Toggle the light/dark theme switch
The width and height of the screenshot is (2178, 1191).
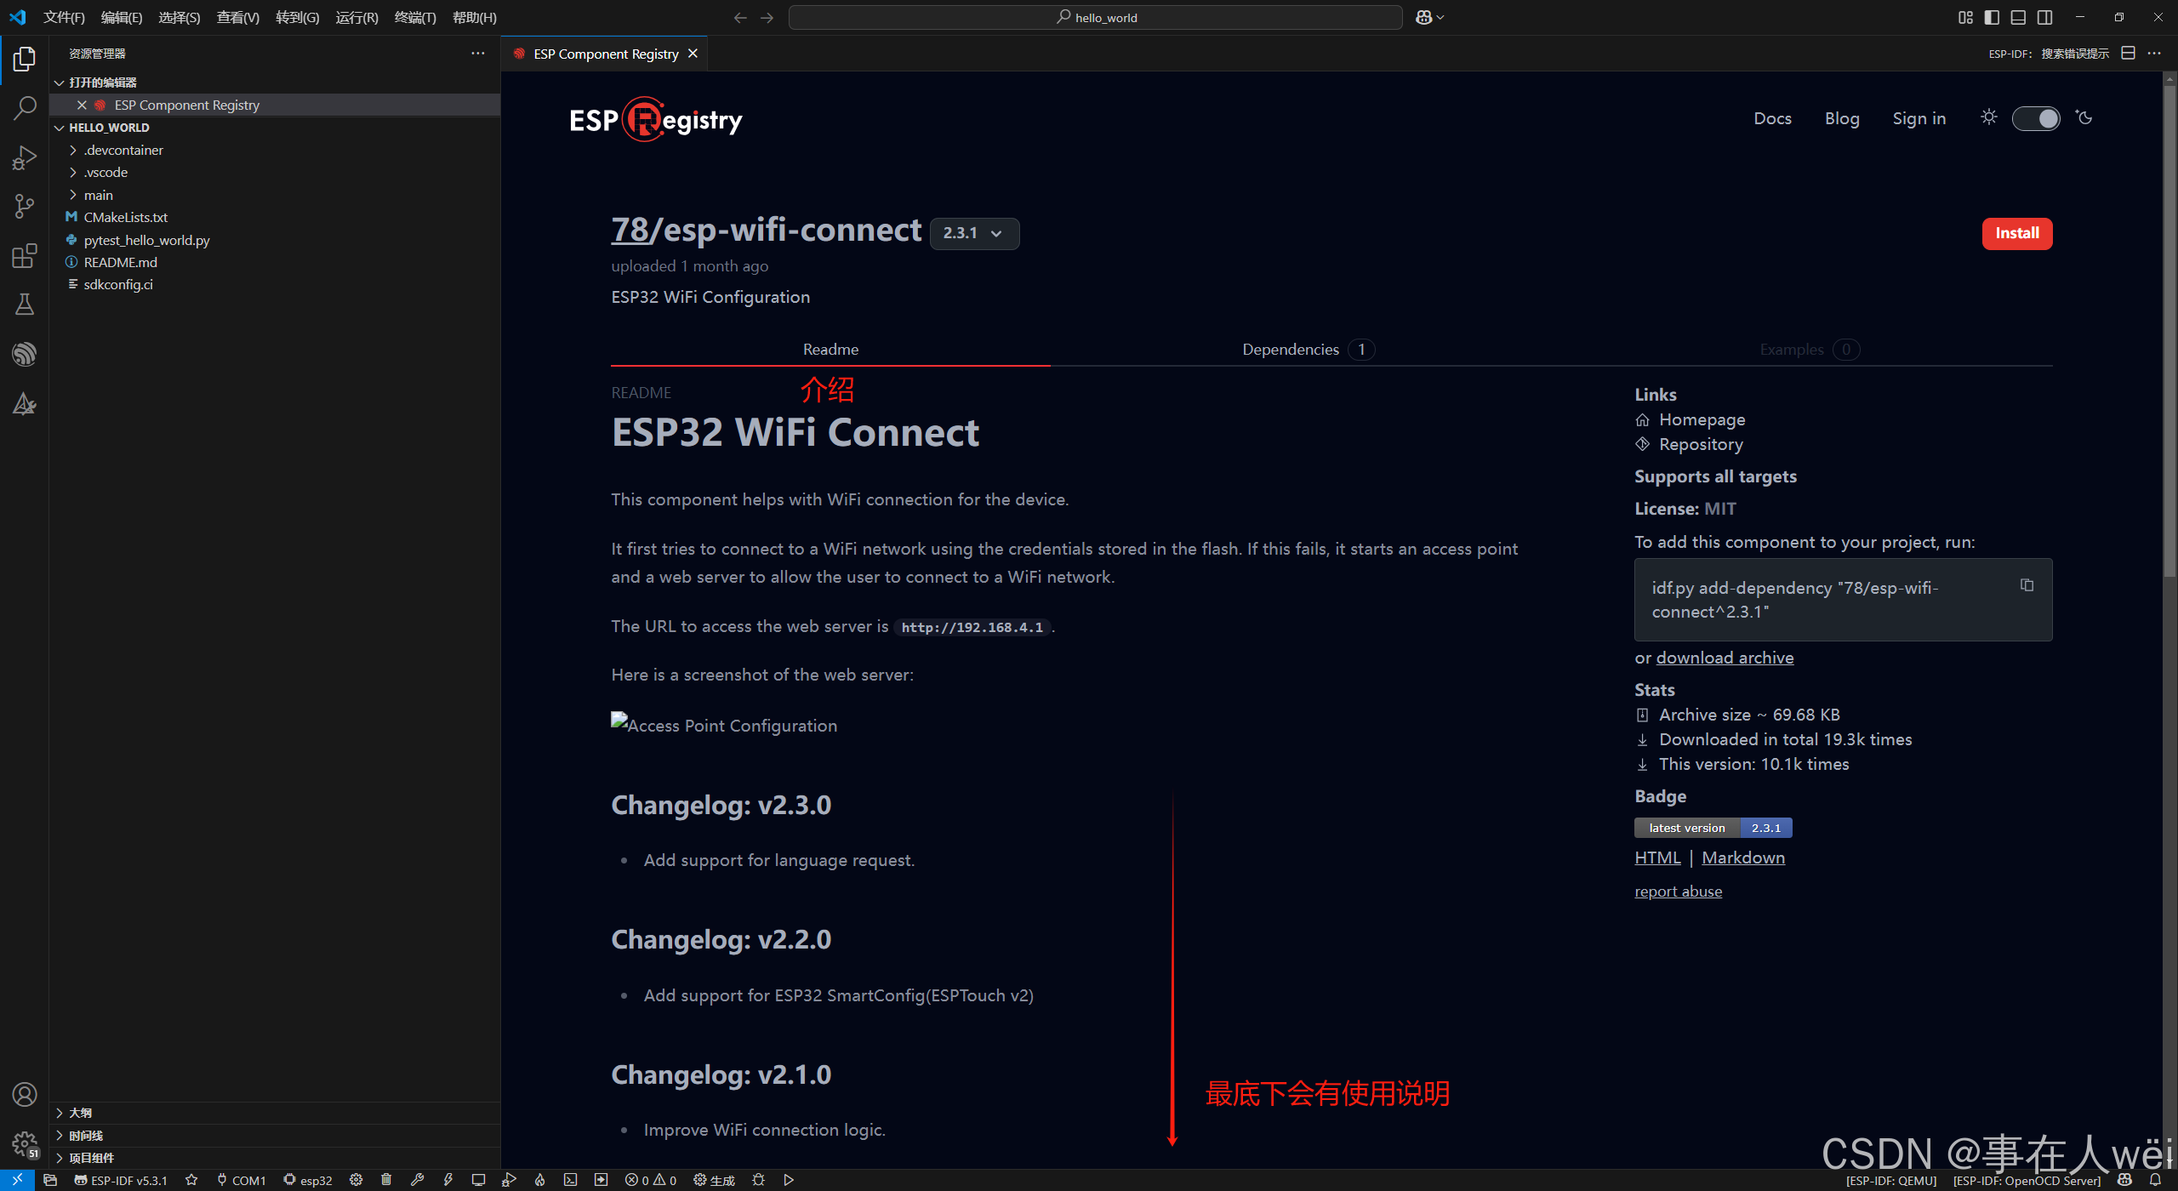tap(2035, 118)
